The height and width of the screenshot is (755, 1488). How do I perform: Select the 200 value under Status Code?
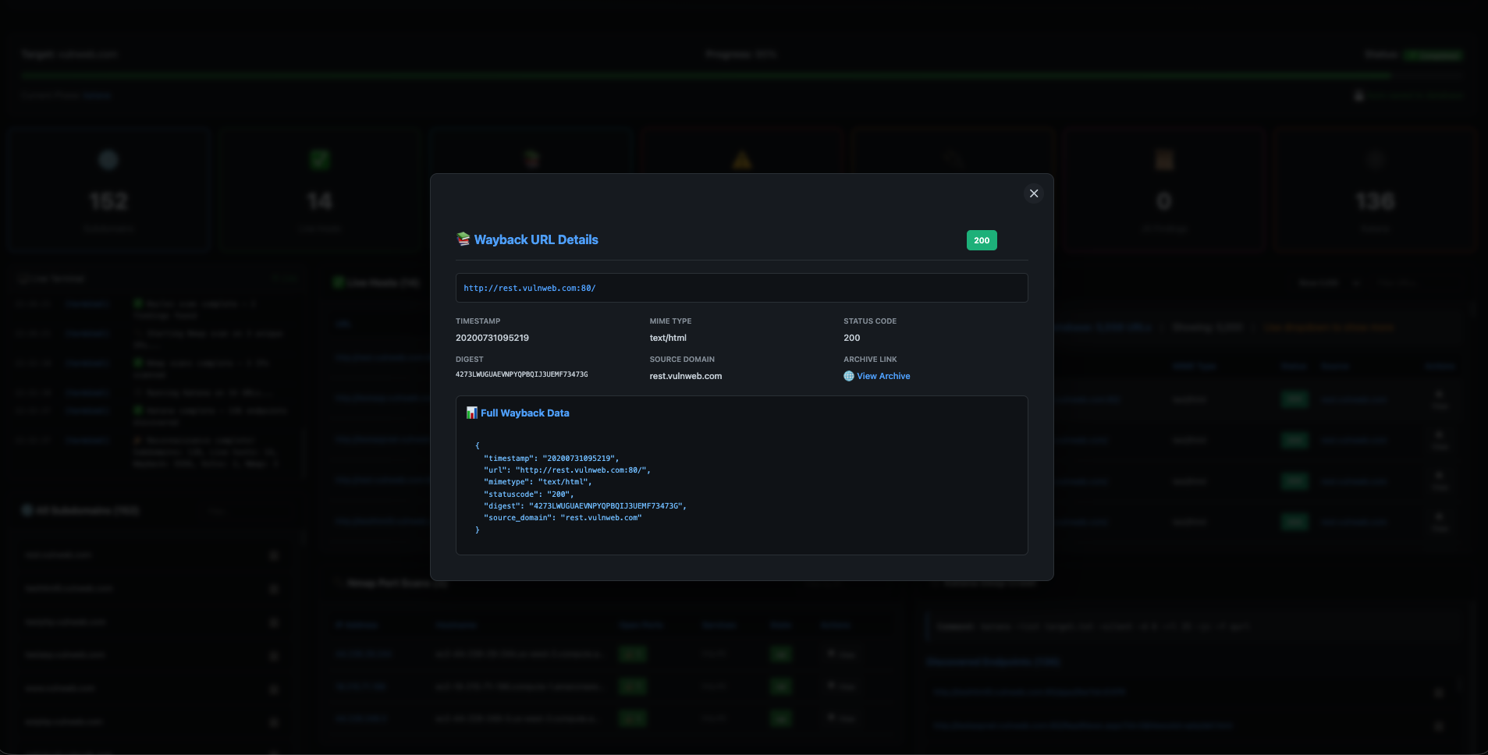tap(852, 338)
